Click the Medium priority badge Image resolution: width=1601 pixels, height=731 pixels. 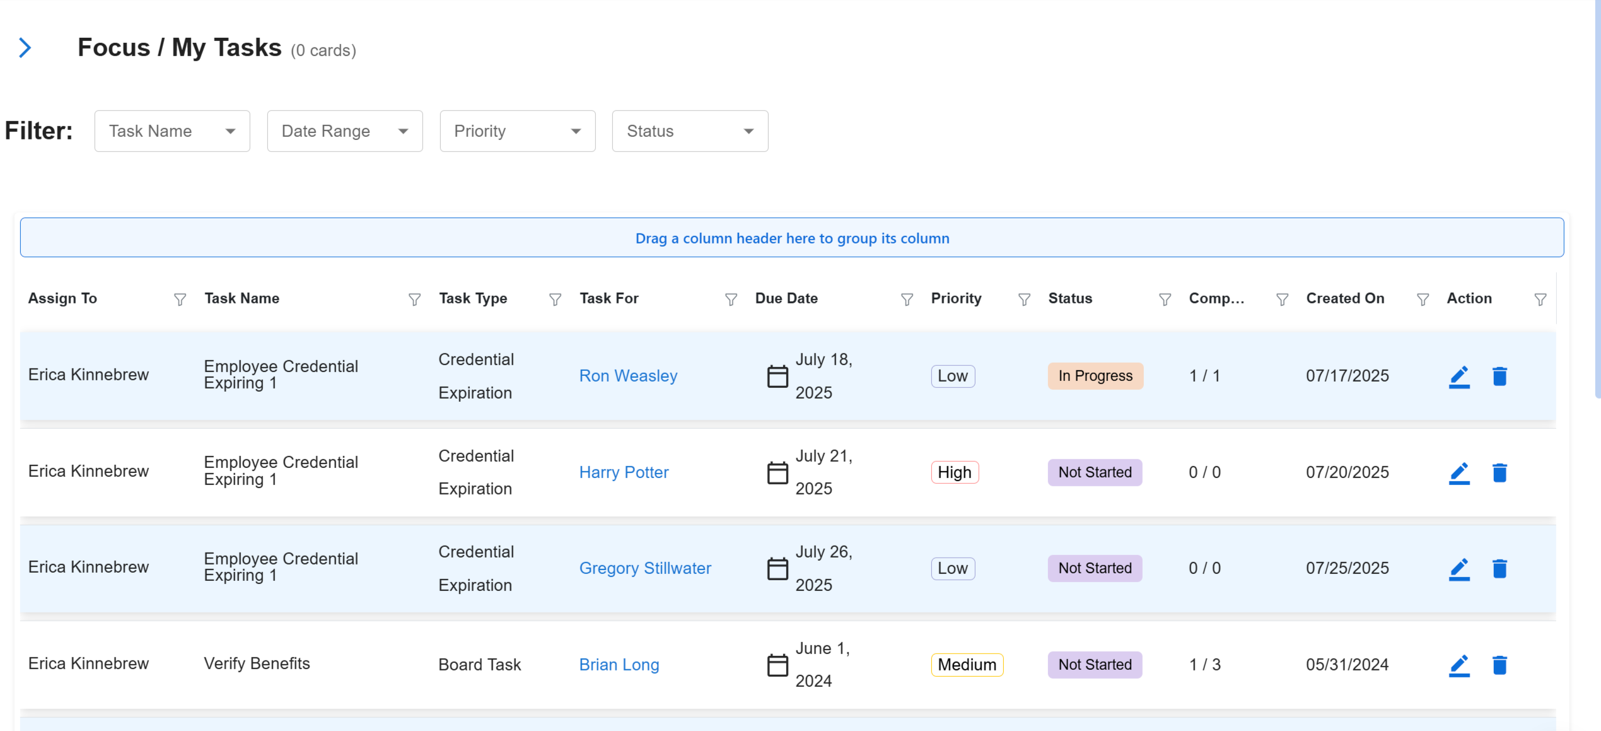coord(967,665)
